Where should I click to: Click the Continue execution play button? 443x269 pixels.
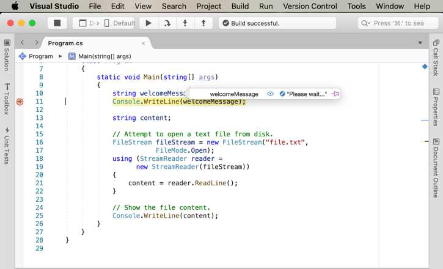[148, 23]
